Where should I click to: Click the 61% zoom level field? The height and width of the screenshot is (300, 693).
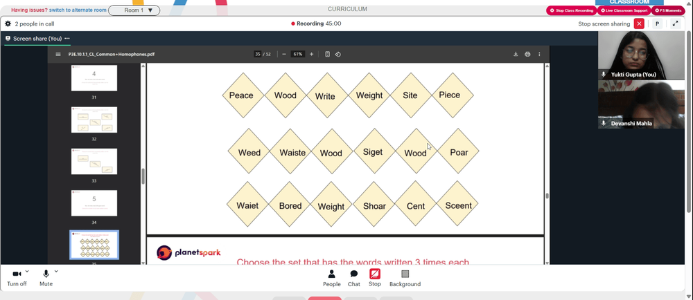(297, 54)
